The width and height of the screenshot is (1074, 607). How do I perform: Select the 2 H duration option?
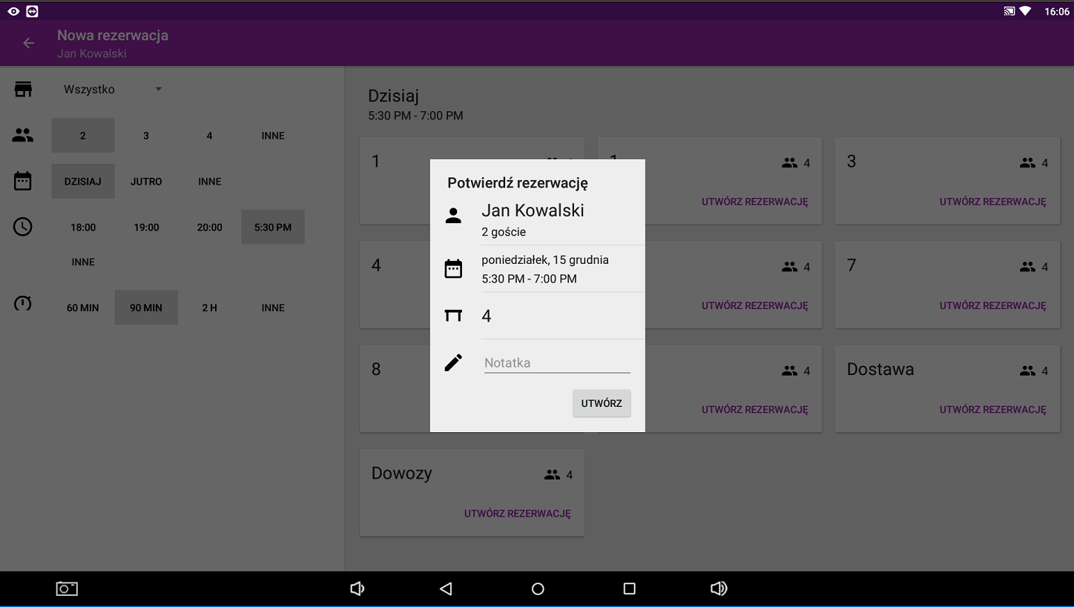click(x=210, y=308)
